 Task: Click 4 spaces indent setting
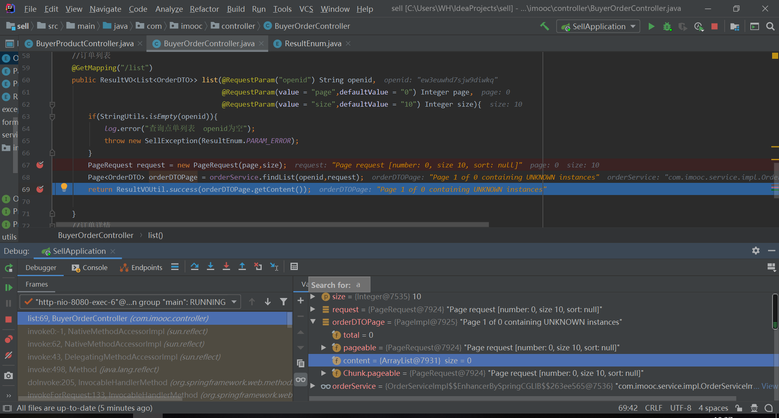[713, 408]
